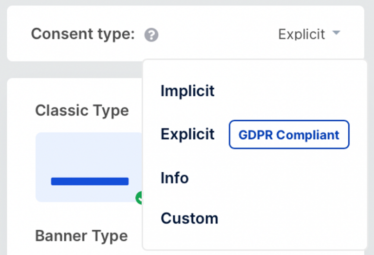This screenshot has height=255, width=374.
Task: Click the Consent type help question-mark icon
Action: point(151,35)
